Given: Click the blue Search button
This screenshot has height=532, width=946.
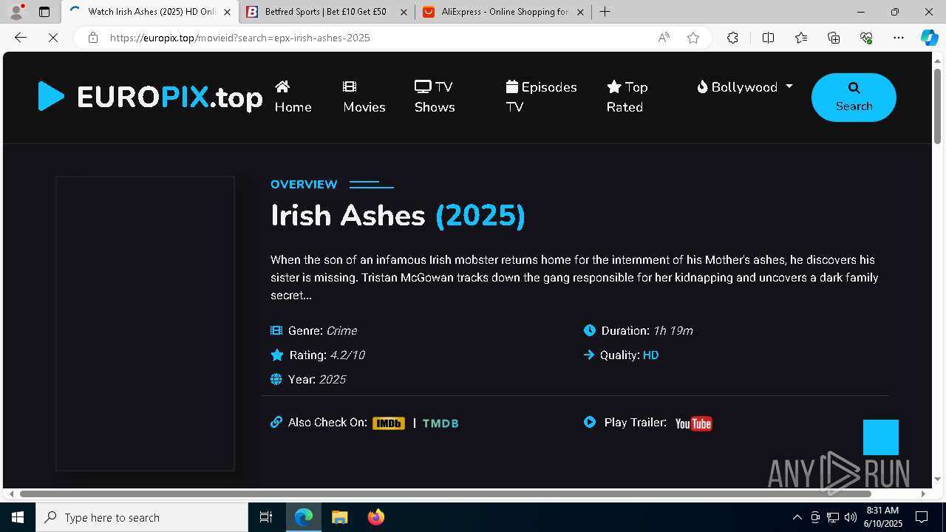Looking at the screenshot, I should 854,98.
